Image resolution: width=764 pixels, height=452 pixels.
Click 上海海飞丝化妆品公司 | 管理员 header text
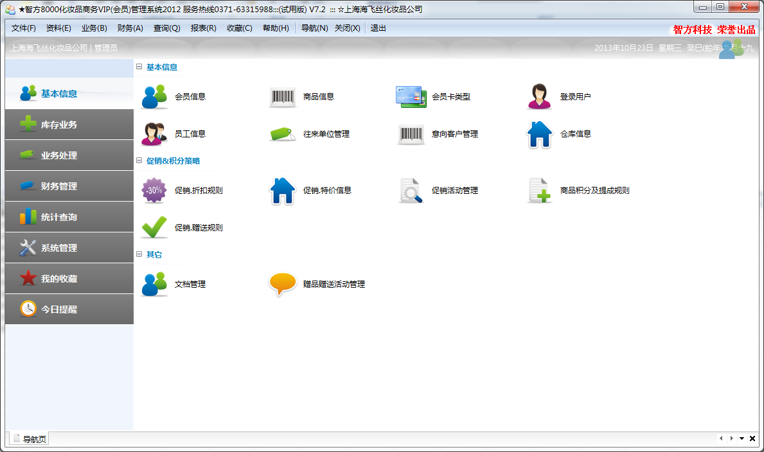64,48
